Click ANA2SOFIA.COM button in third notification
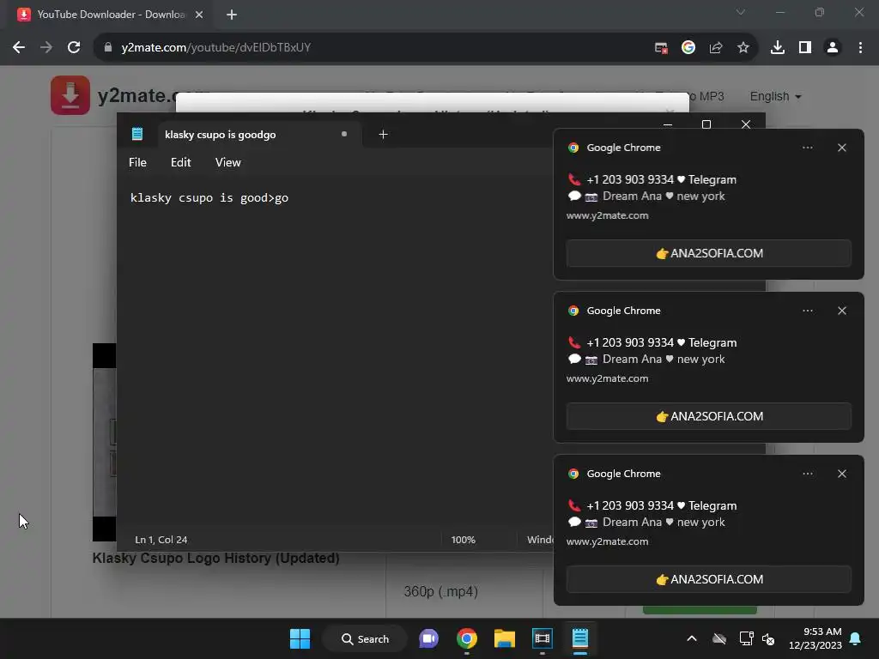 pyautogui.click(x=708, y=579)
